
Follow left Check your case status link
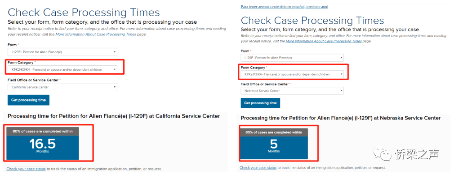tap(26, 169)
